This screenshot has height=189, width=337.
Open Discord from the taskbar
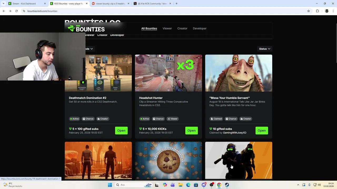tap(204, 185)
